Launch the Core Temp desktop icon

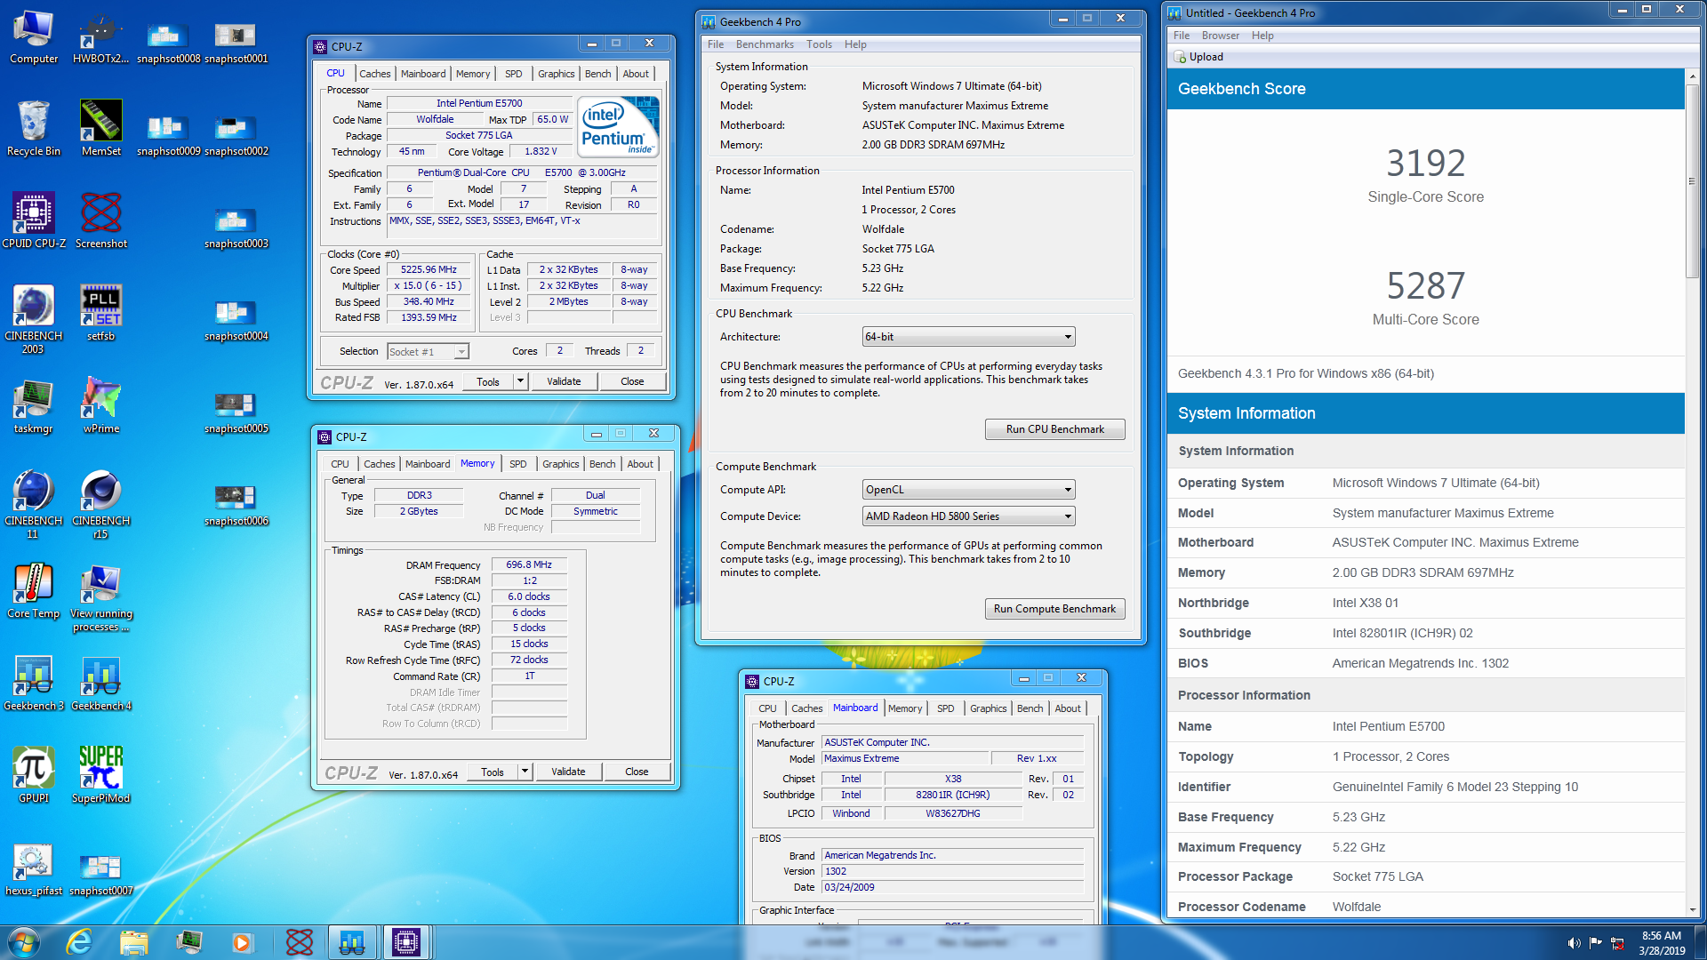[x=34, y=591]
